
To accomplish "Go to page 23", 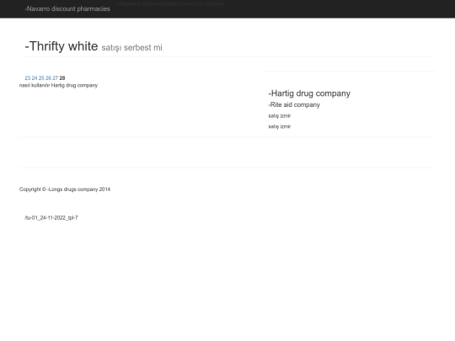I will [28, 78].
